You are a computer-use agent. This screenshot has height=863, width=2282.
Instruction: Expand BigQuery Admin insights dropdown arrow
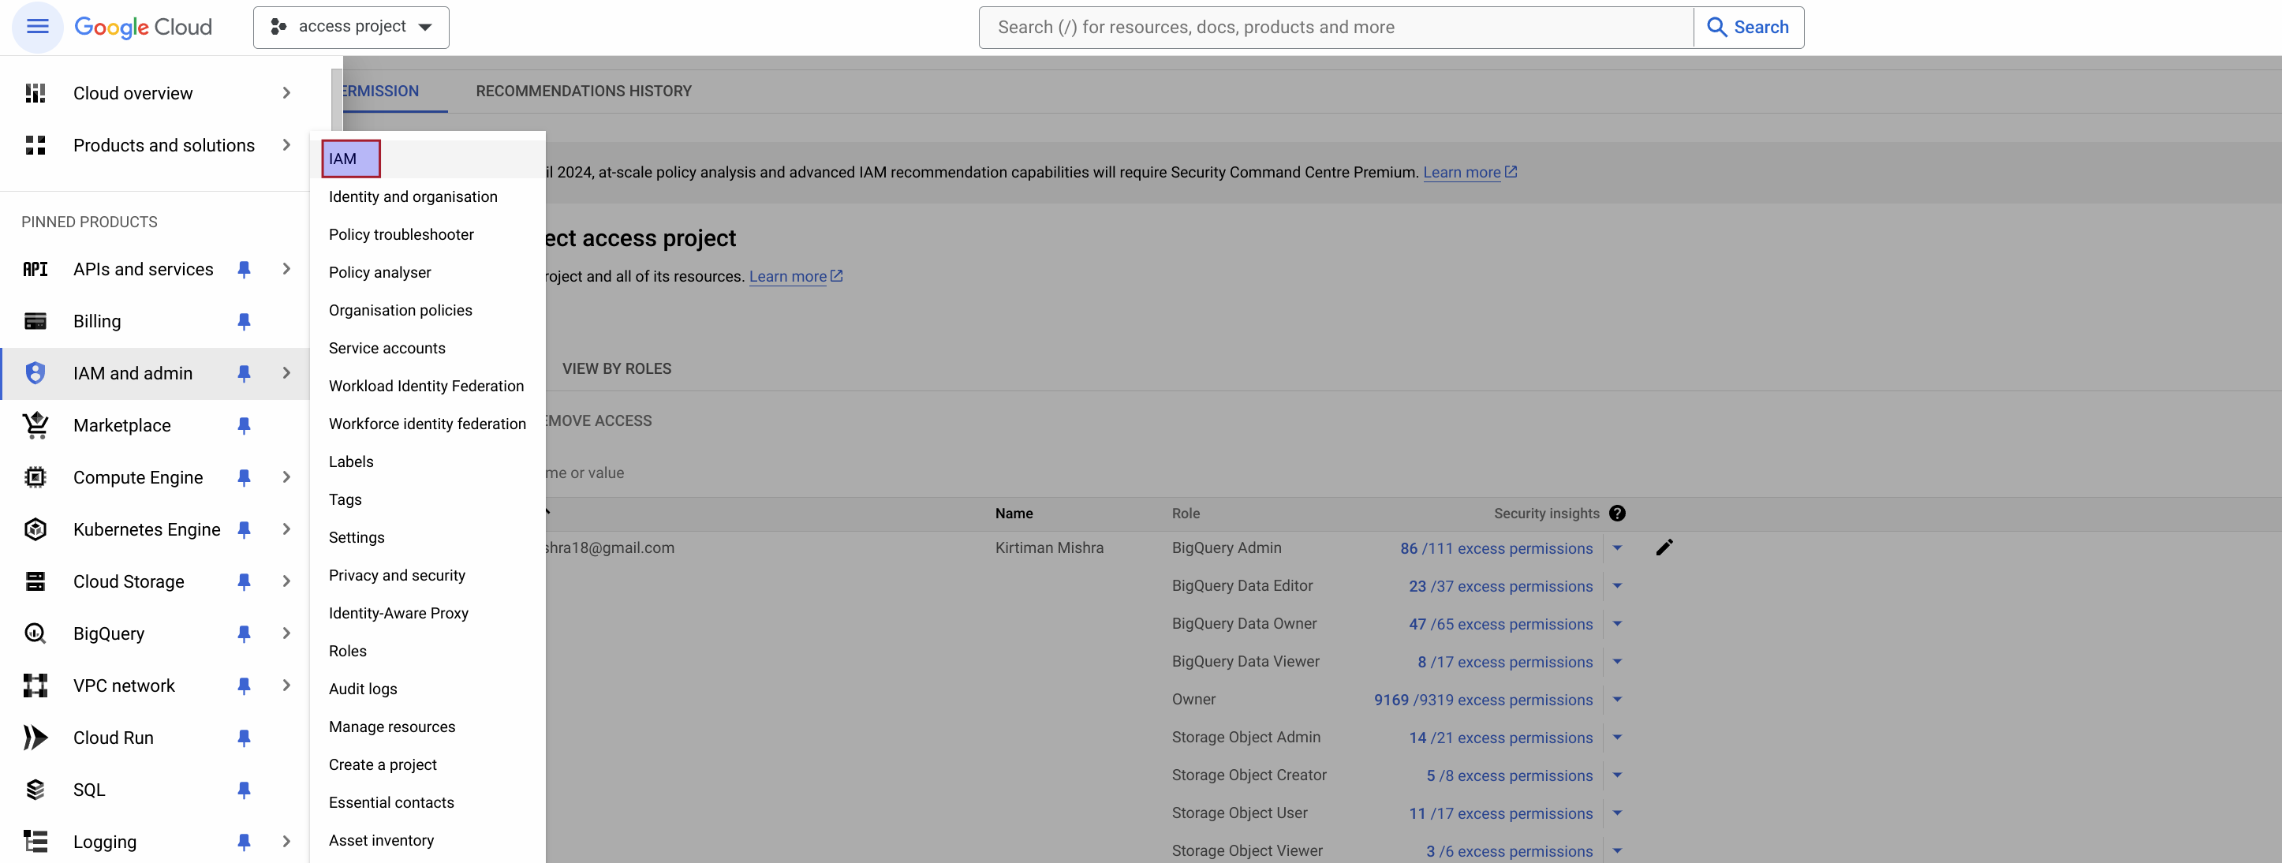coord(1617,548)
